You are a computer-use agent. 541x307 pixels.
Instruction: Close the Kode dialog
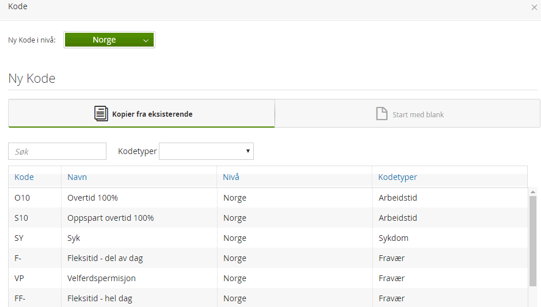pos(535,7)
